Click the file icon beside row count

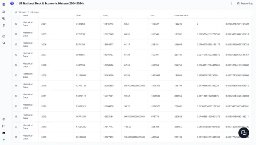coord(16,12)
